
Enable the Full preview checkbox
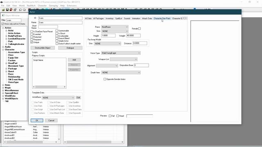tap(110, 116)
